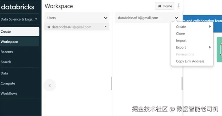The width and height of the screenshot is (222, 116).
Task: Click the databricks logo
Action: 17,7
